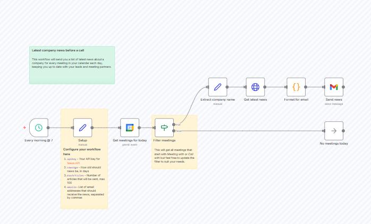Select the Get latest news globe node

tap(255, 87)
